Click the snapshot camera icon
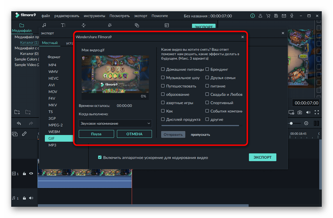The width and height of the screenshot is (333, 218). pyautogui.click(x=300, y=112)
